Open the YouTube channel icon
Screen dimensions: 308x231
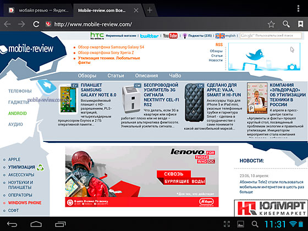click(x=170, y=36)
